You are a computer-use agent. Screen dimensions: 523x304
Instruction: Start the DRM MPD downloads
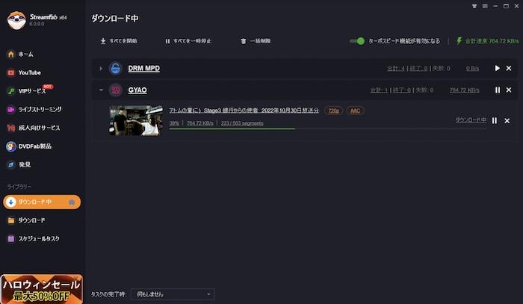pyautogui.click(x=497, y=68)
